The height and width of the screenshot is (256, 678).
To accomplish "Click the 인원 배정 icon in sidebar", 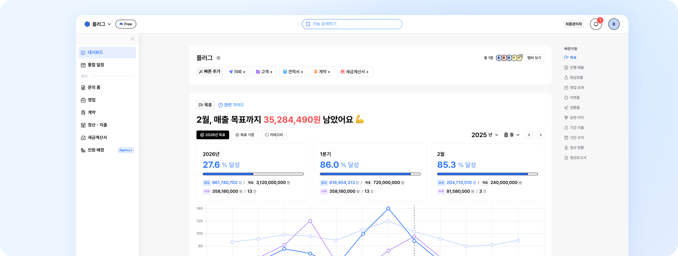I will (83, 150).
